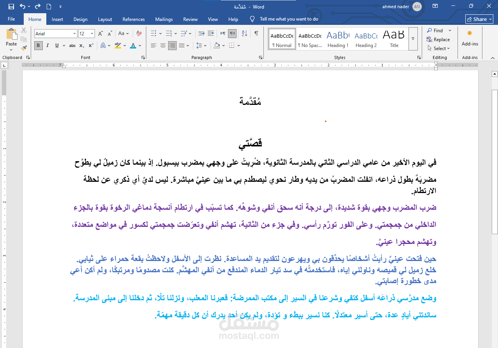
Task: Click the Tell me lightbulb icon
Action: [253, 19]
